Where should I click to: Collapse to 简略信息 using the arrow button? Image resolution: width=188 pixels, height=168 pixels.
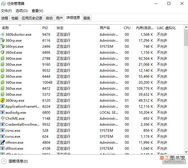click(x=4, y=161)
